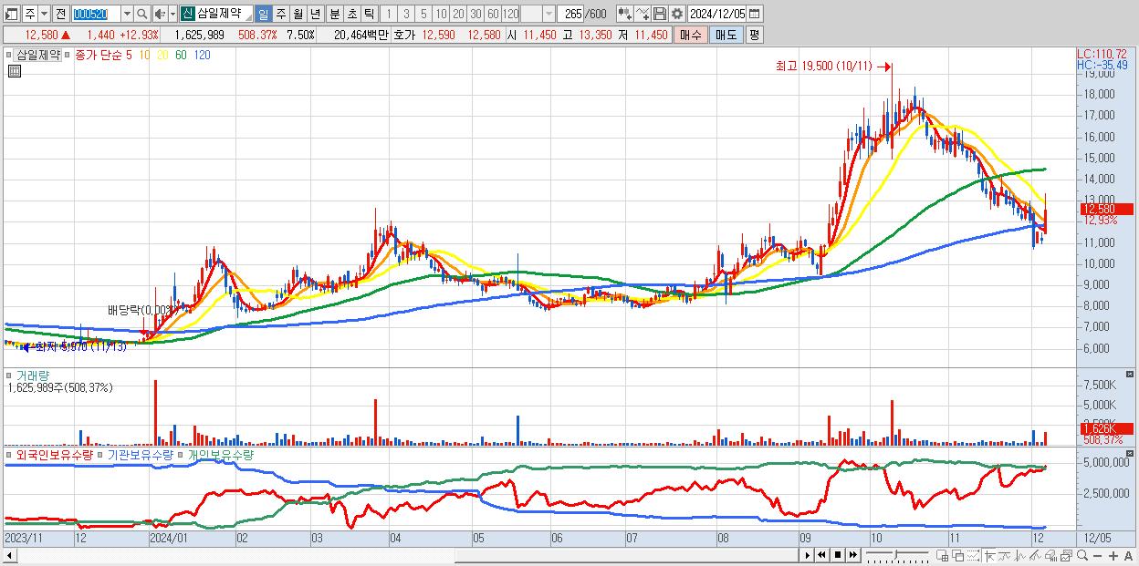Open the dropdown arrow next to the speaker
The image size is (1139, 566).
172,14
